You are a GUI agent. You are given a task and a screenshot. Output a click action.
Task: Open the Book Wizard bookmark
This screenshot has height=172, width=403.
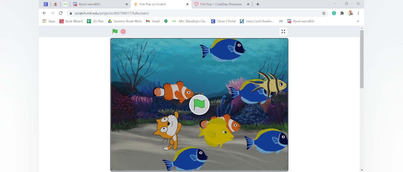point(71,21)
